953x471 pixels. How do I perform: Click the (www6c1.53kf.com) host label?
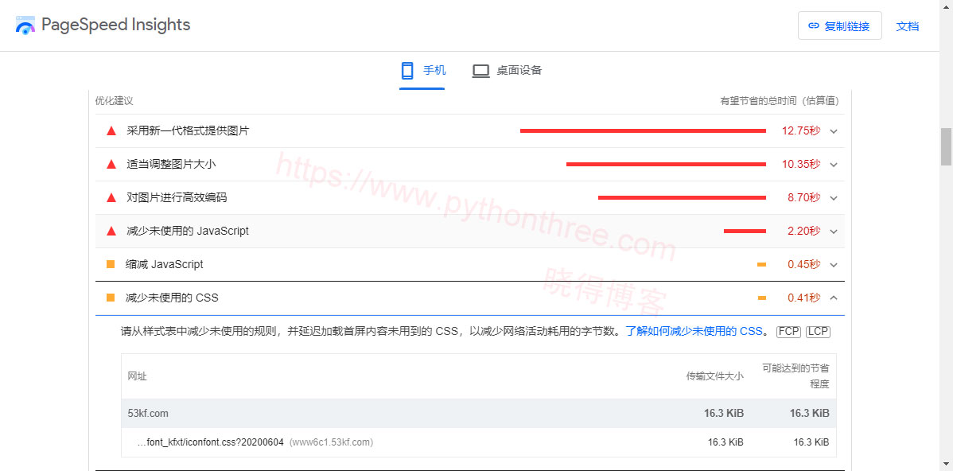point(331,442)
